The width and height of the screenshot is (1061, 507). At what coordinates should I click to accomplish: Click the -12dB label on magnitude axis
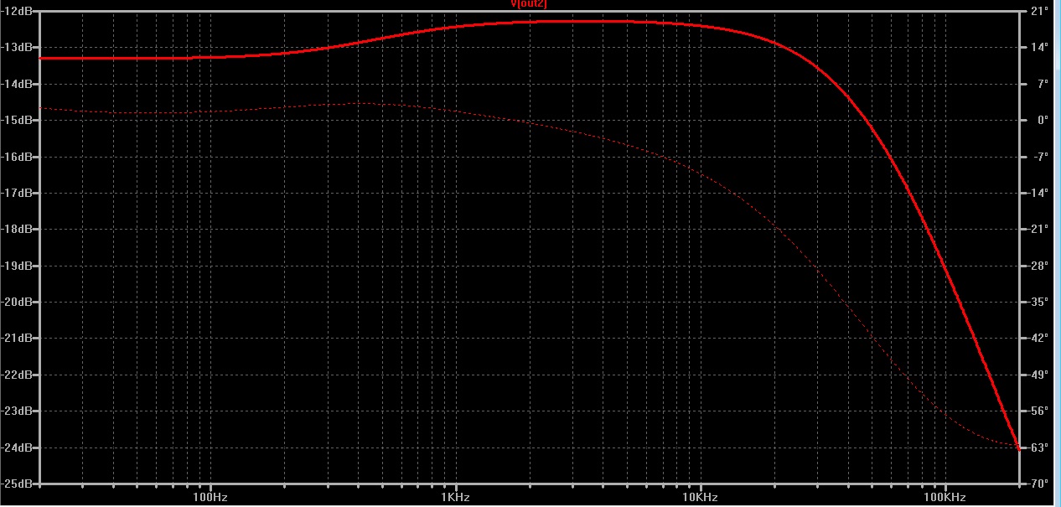(x=17, y=11)
